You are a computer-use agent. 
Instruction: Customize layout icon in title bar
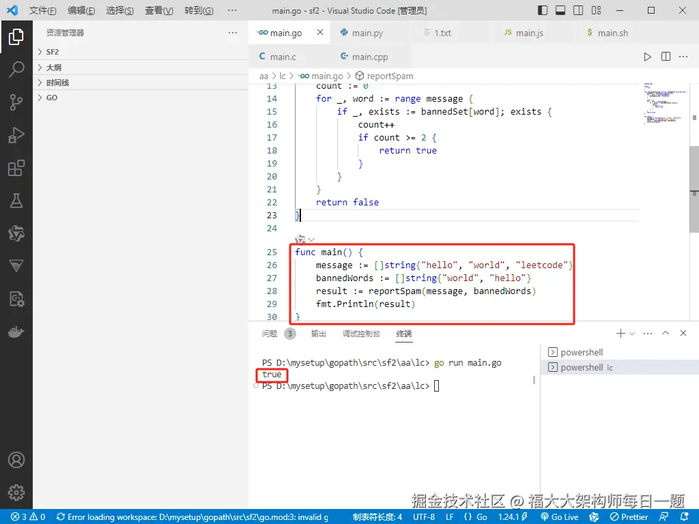pos(596,10)
